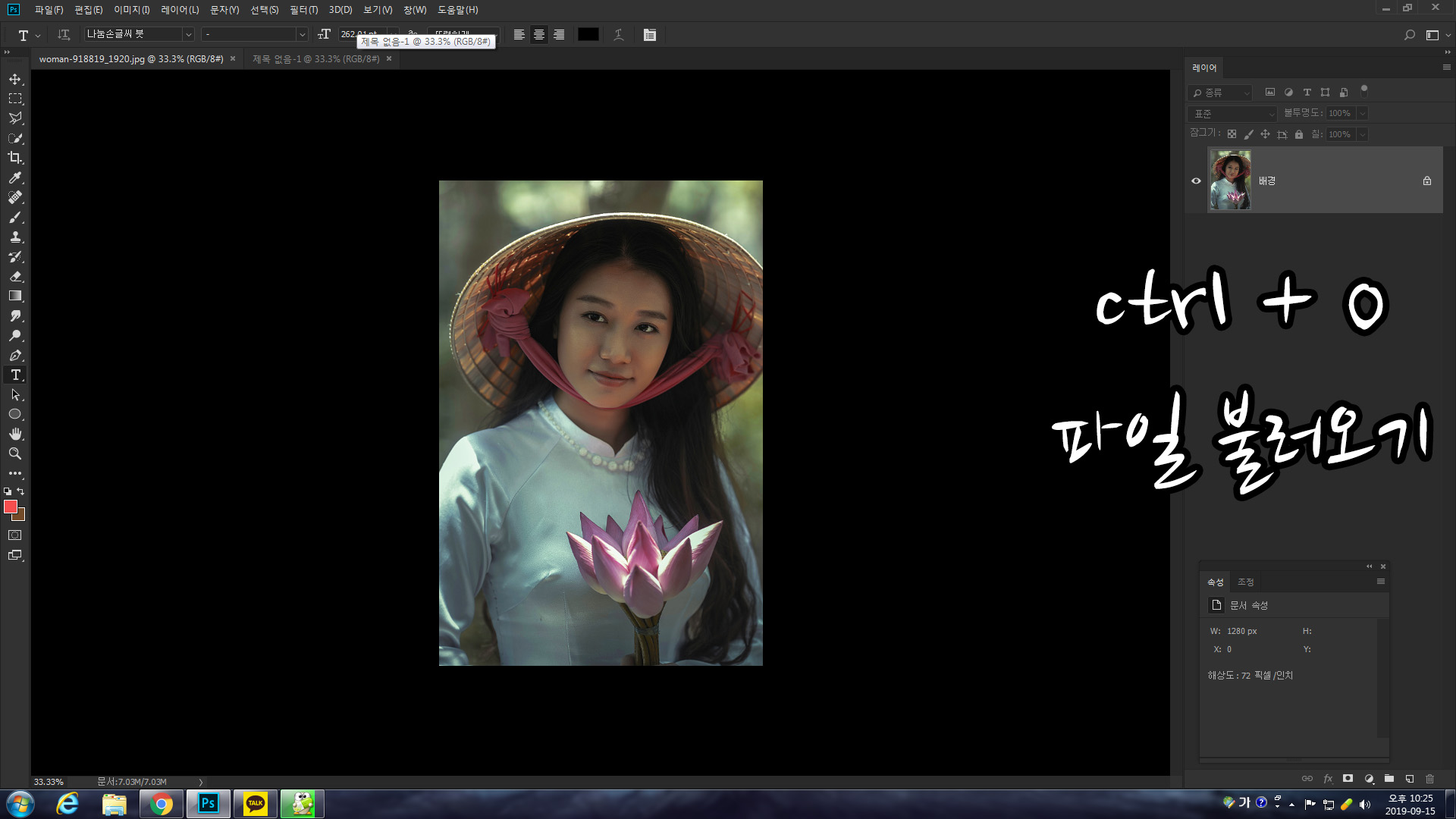Open the red foreground color swatch
The height and width of the screenshot is (819, 1456).
pyautogui.click(x=10, y=507)
